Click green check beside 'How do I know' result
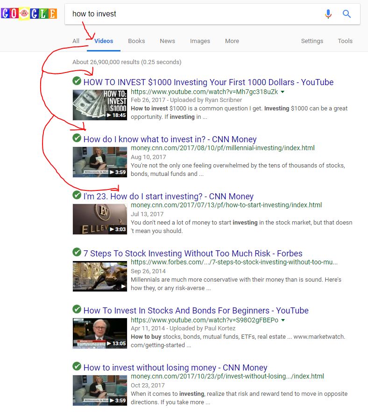Screen dimensions: 368x415 [x=77, y=138]
